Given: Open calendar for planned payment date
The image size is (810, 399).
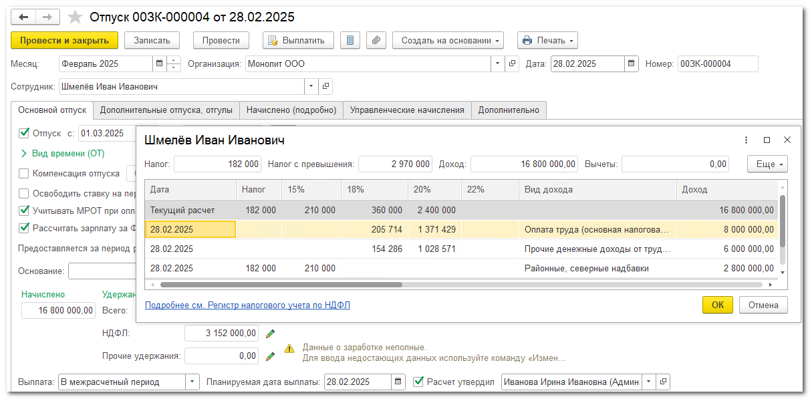Looking at the screenshot, I should tap(398, 382).
